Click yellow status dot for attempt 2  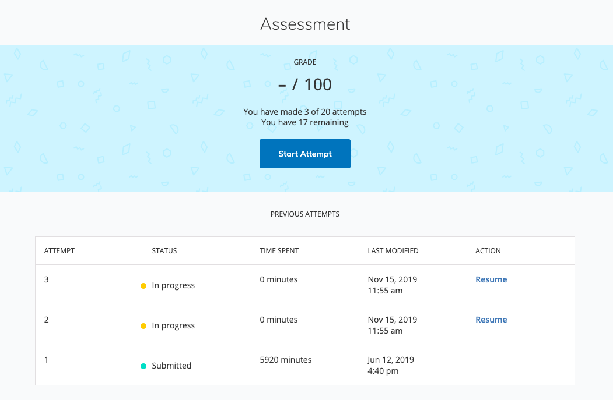[x=143, y=326]
